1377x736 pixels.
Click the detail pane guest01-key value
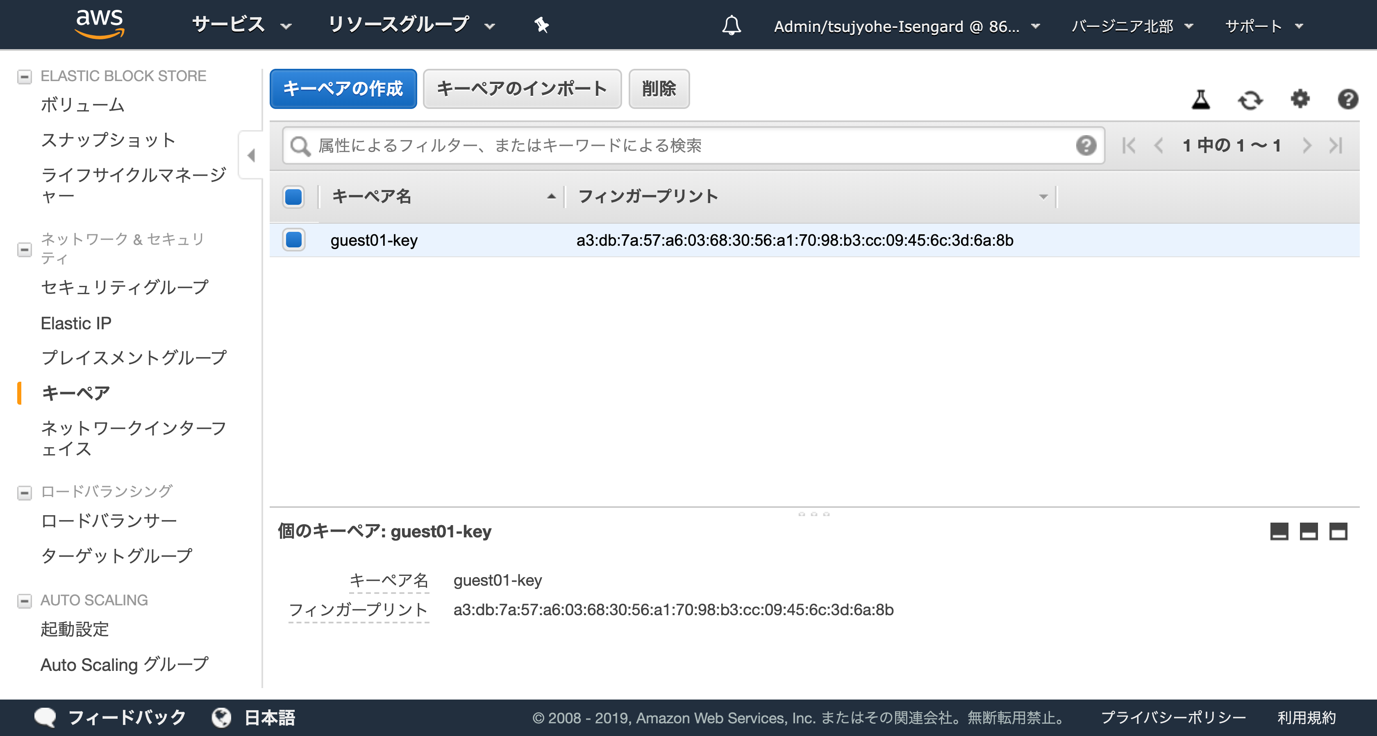(497, 580)
